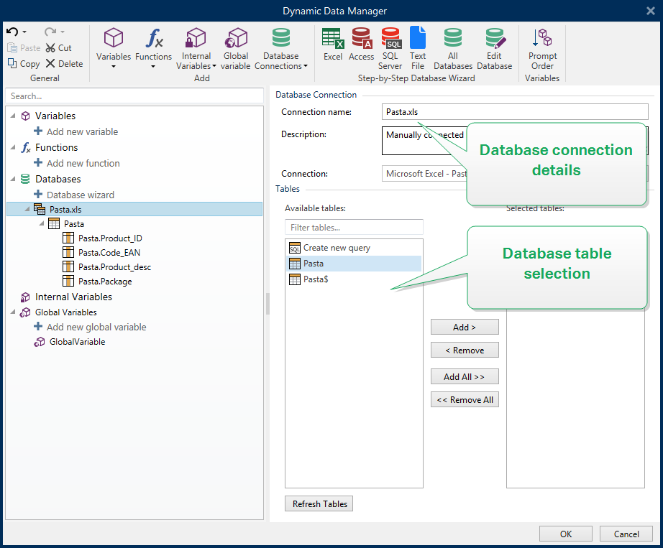Open the All Databases wizard
The image size is (663, 548).
452,47
